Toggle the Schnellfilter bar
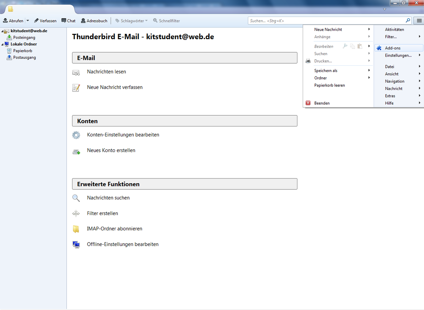Image resolution: width=424 pixels, height=310 pixels. pyautogui.click(x=166, y=20)
